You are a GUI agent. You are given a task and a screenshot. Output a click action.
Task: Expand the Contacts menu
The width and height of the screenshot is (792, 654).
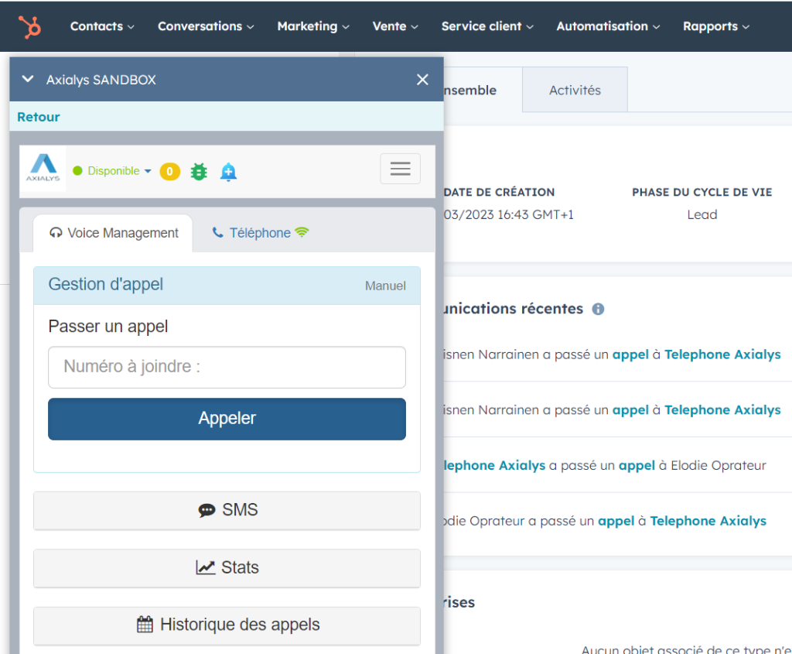tap(101, 26)
